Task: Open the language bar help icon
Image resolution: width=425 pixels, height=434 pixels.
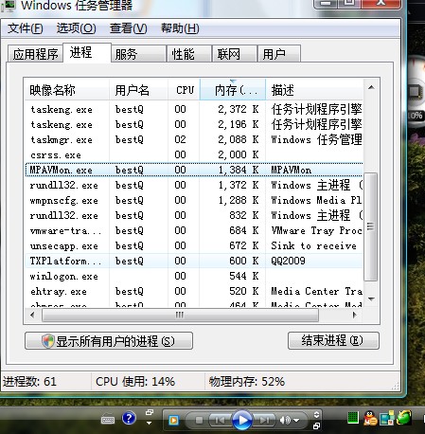Action: pyautogui.click(x=129, y=418)
